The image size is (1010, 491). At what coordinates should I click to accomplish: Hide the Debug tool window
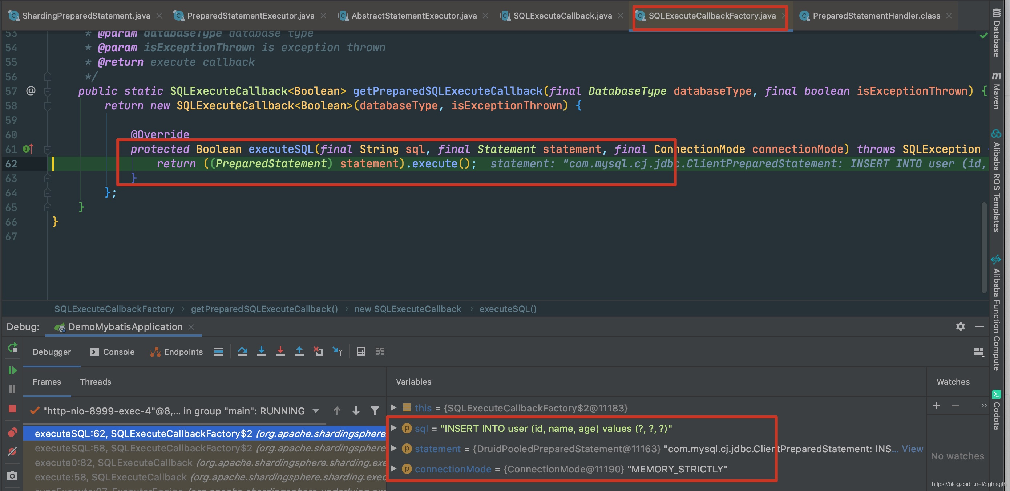(979, 326)
